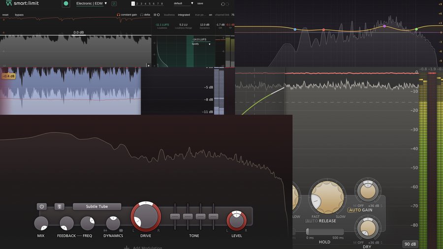Click the -14.0 LUFS target value
The image size is (443, 249).
tap(199, 39)
